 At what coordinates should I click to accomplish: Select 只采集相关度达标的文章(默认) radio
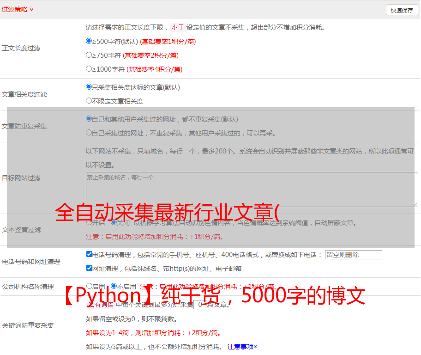pyautogui.click(x=89, y=87)
